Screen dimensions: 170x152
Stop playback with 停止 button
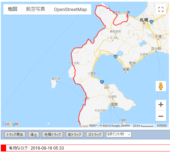34,135
